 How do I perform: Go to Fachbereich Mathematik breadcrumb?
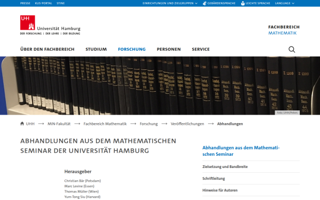click(x=105, y=124)
